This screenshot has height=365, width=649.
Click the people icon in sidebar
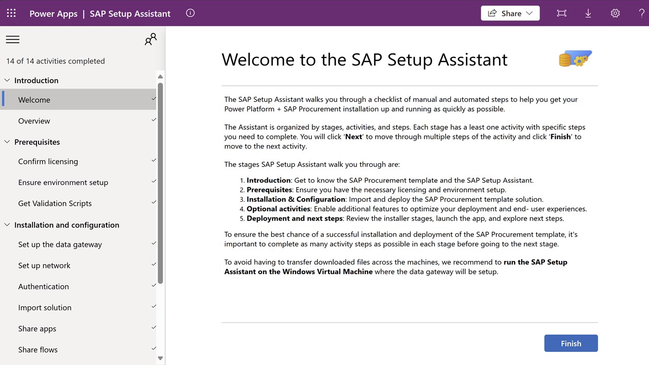pos(151,40)
